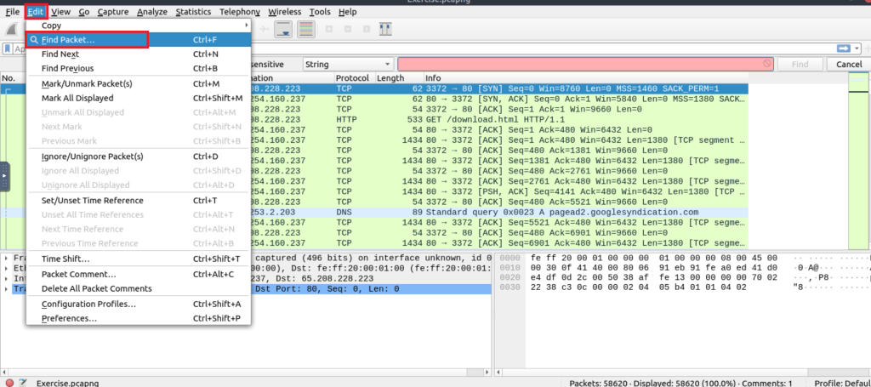
Task: Expand the Ethernet details tree row
Action: [x=8, y=269]
